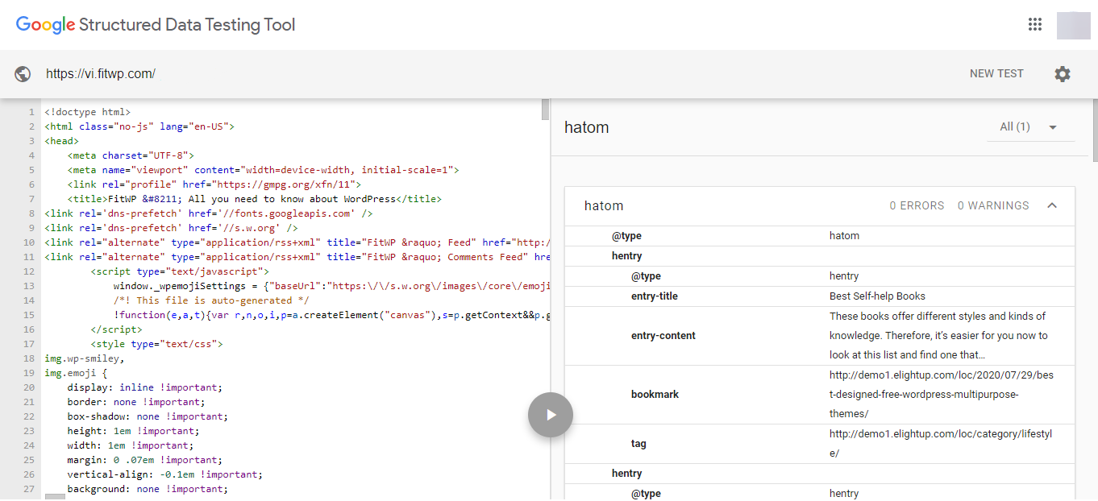Start a NEW TEST
Screen dimensions: 1098x501
pos(996,73)
